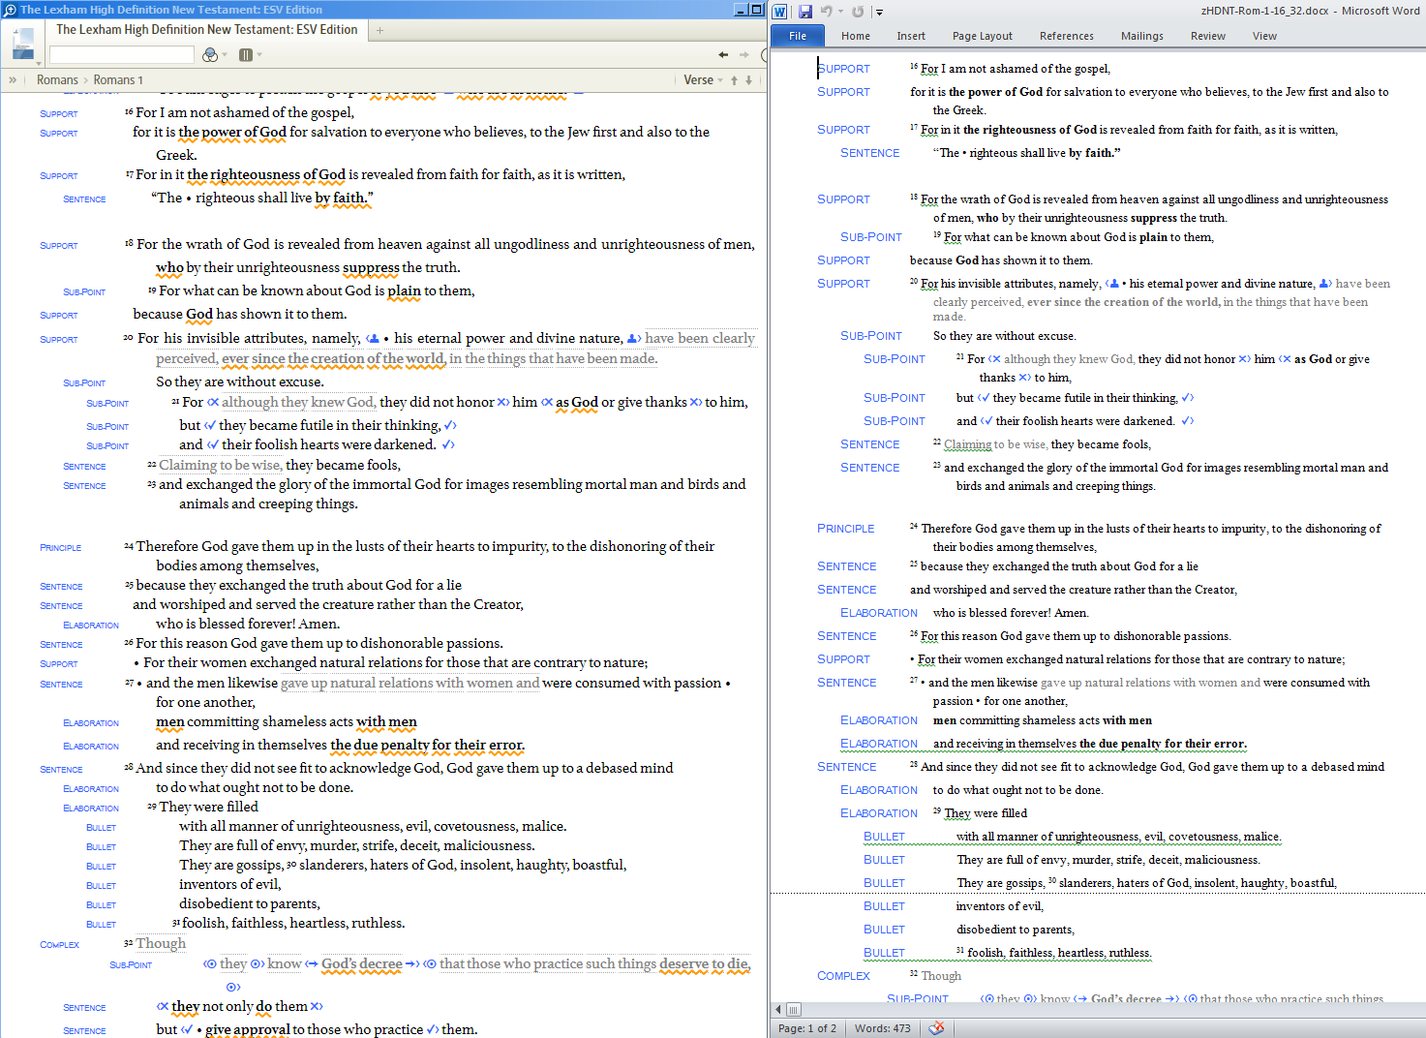Image resolution: width=1426 pixels, height=1038 pixels.
Task: Click the checkmark symbol after 'thinking,' in Lexham
Action: tap(450, 425)
